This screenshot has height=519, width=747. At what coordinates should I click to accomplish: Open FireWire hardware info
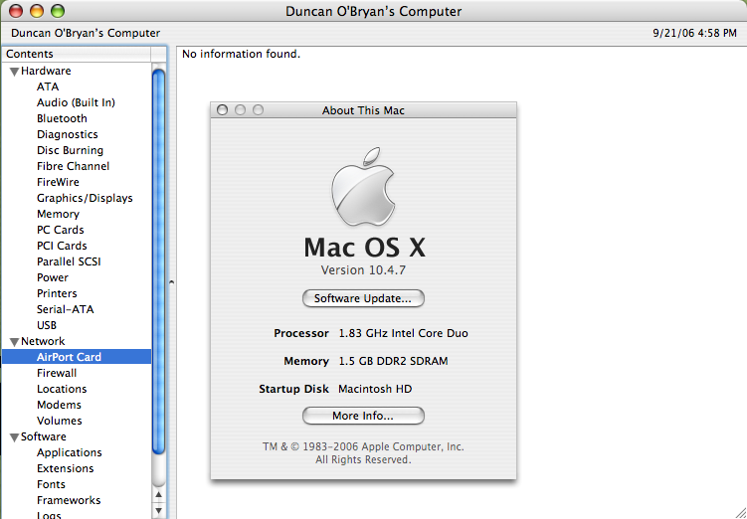58,182
